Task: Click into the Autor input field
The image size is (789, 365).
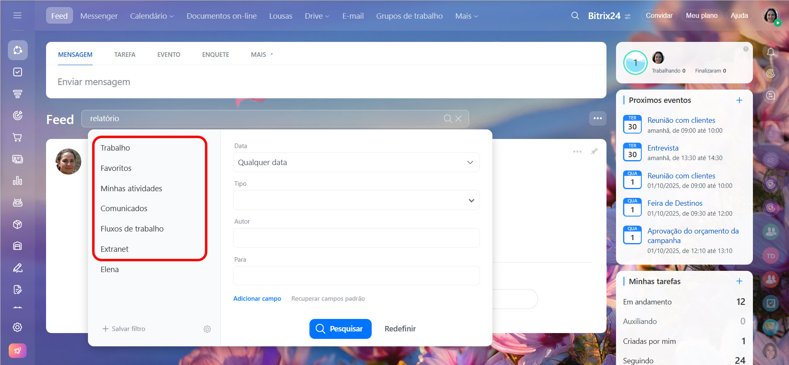Action: [356, 238]
